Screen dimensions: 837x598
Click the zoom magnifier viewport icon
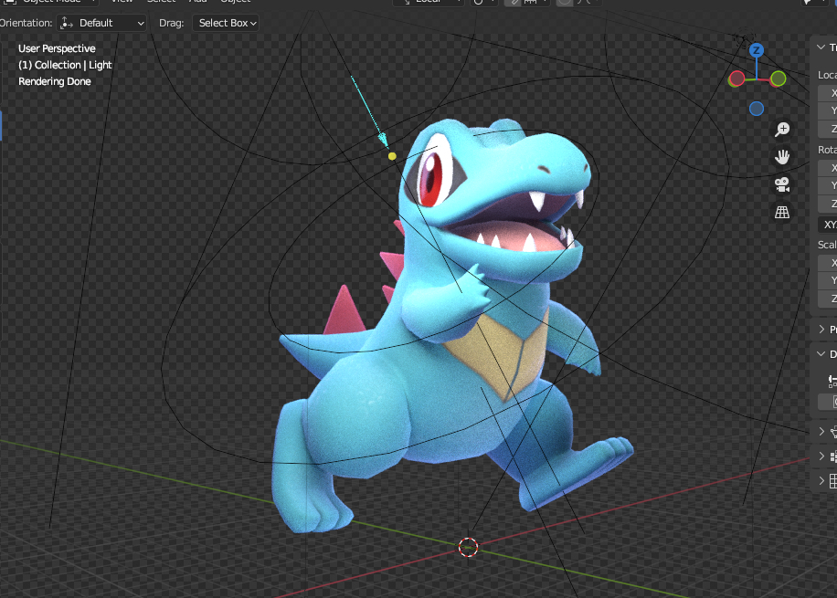click(782, 130)
